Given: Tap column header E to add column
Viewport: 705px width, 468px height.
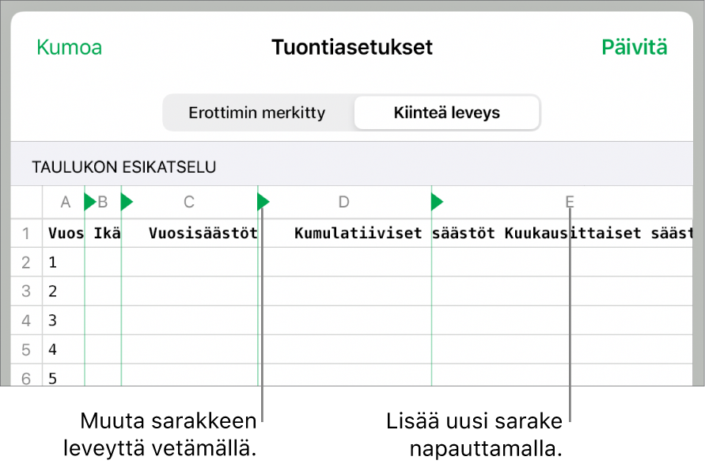Looking at the screenshot, I should (x=570, y=202).
